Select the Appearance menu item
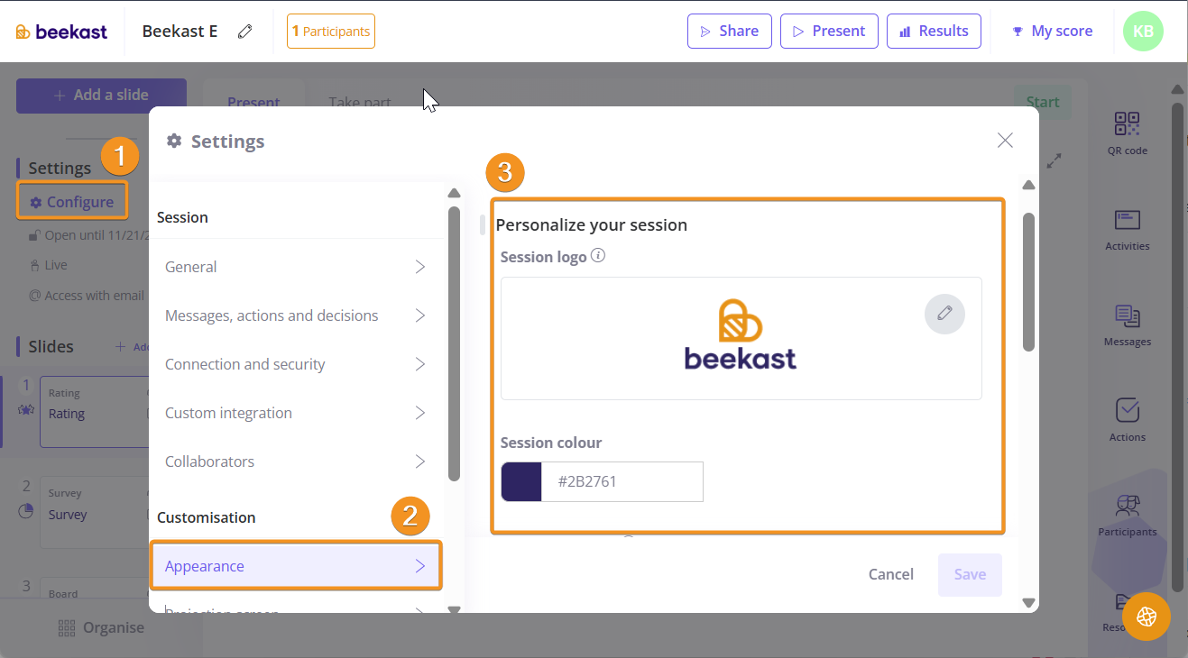The width and height of the screenshot is (1188, 658). [x=295, y=566]
